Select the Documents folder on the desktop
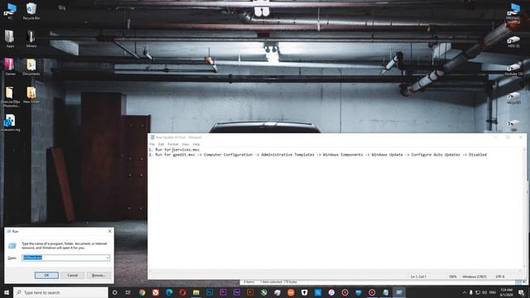The width and height of the screenshot is (530, 298). coord(31,66)
